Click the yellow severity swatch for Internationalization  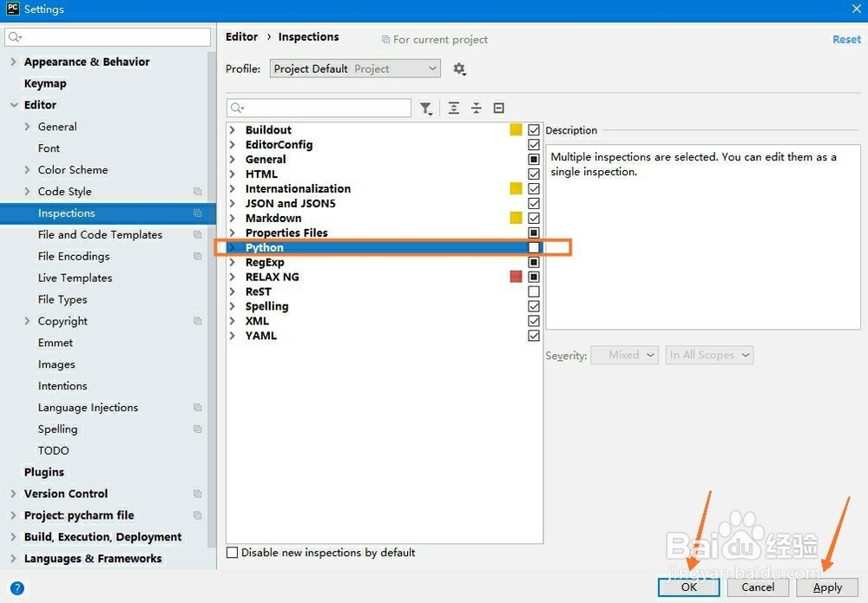pyautogui.click(x=516, y=188)
